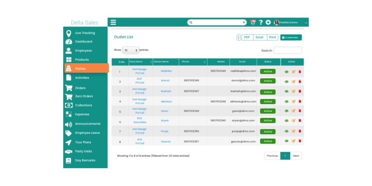The height and width of the screenshot is (186, 372).
Task: Click the Zero Orders cart icon
Action: 68,97
